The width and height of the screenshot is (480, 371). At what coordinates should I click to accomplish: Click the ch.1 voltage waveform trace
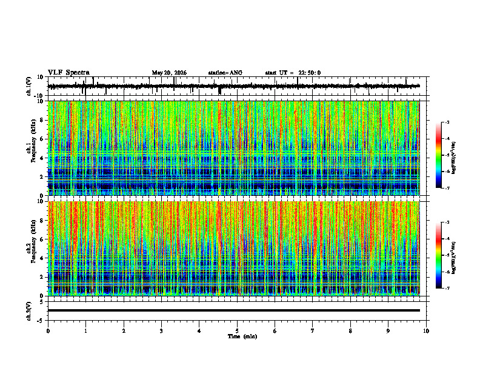(233, 86)
